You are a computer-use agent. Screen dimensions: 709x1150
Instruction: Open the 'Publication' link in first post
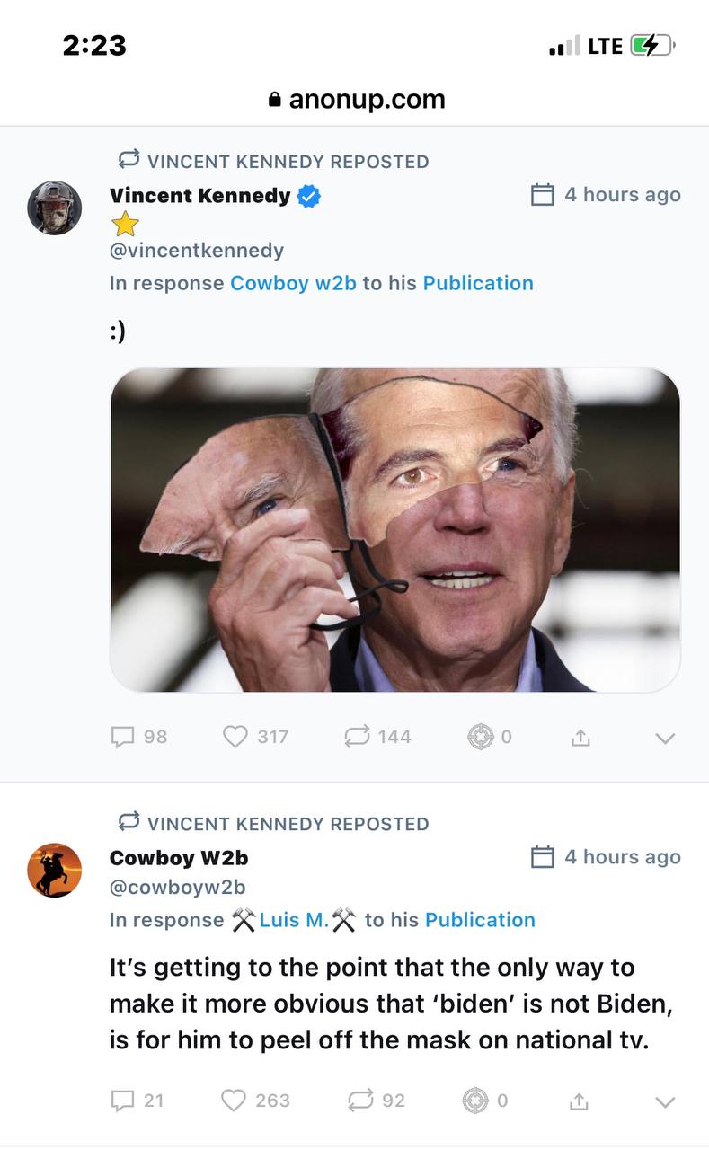[x=478, y=283]
